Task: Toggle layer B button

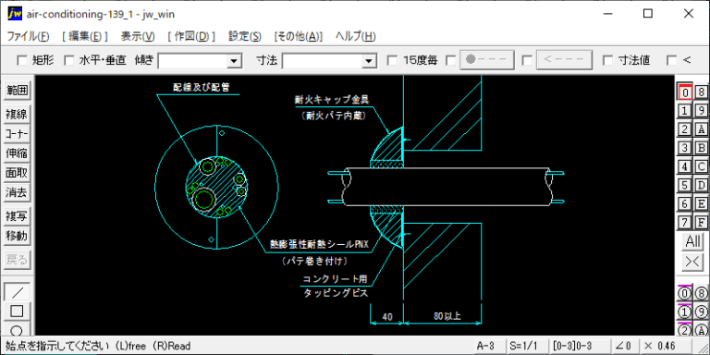Action: (x=702, y=148)
